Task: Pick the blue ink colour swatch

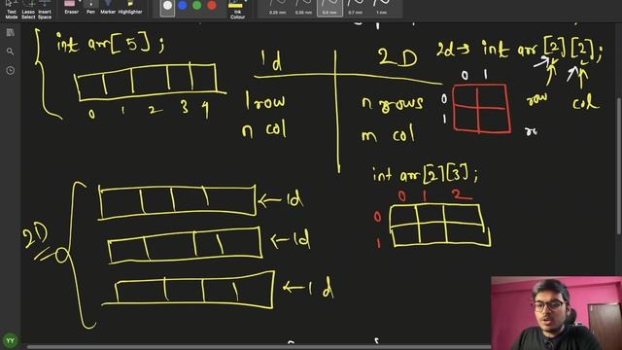Action: point(183,6)
